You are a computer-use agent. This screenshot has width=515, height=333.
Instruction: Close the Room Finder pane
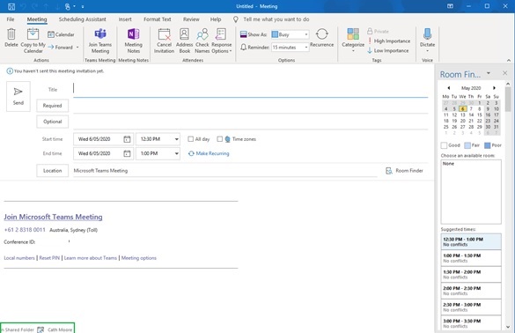coord(504,73)
